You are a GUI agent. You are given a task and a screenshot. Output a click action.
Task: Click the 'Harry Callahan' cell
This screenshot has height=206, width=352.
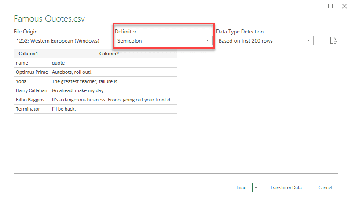[32, 90]
